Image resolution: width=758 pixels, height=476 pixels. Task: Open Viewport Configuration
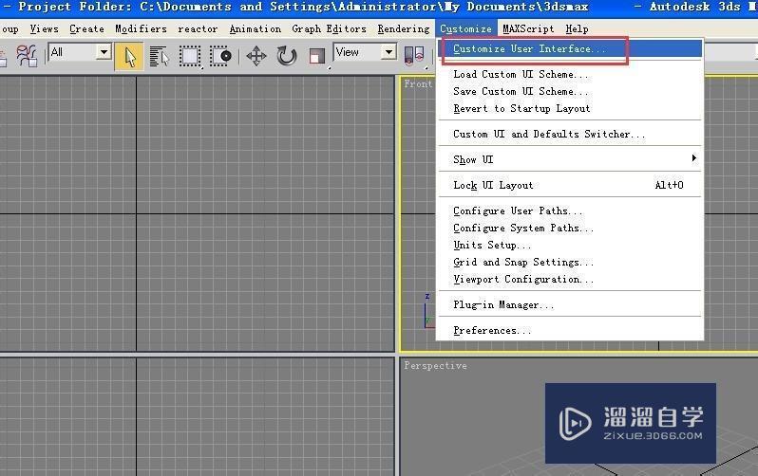click(x=571, y=280)
